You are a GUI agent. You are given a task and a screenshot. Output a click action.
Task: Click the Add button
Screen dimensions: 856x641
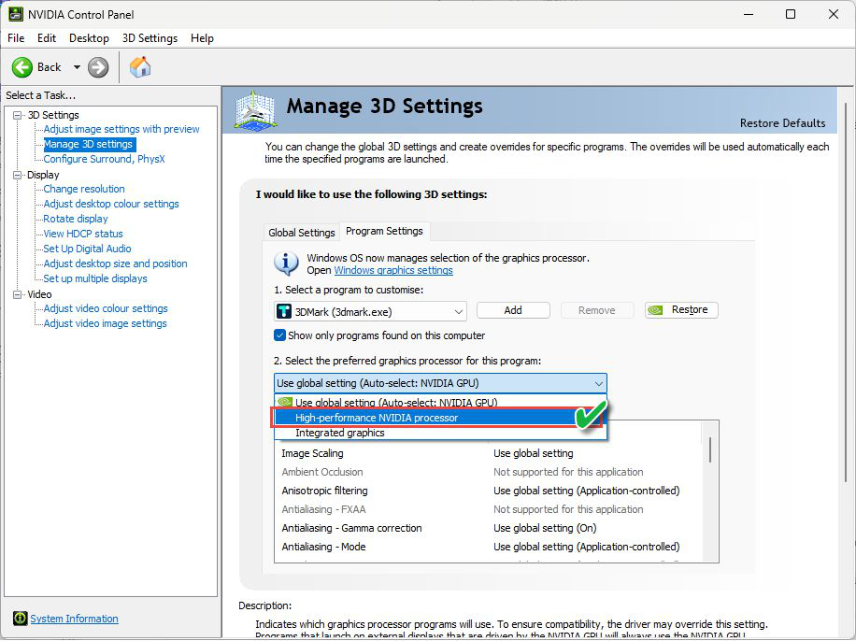513,310
